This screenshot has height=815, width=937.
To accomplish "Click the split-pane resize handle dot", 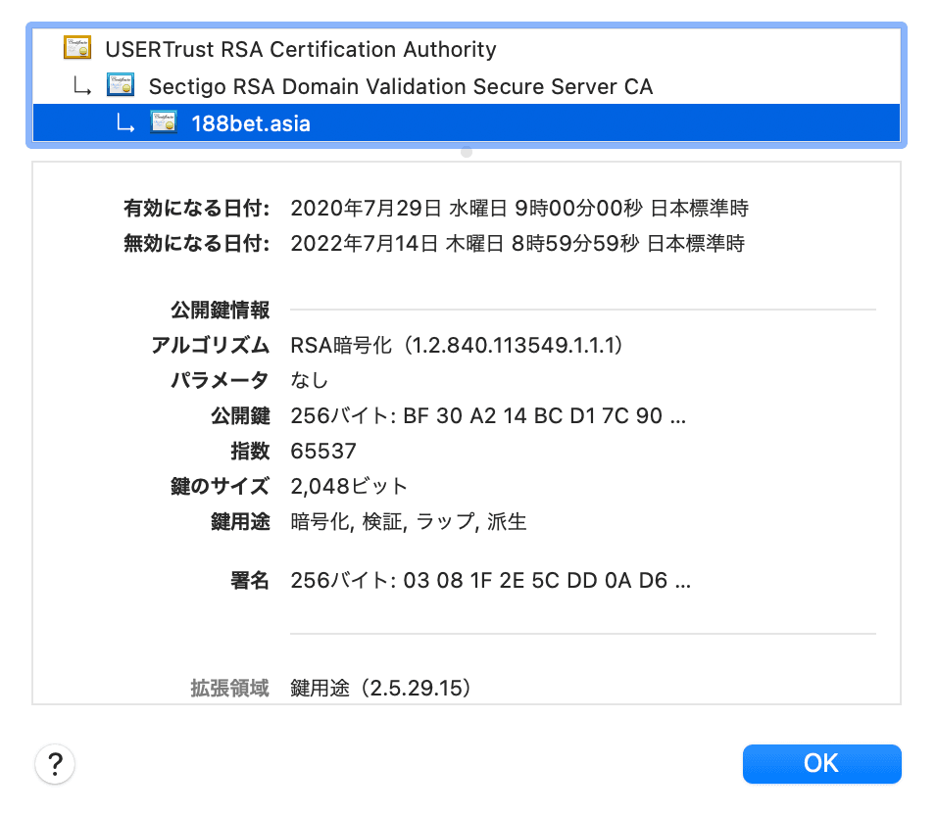I will [467, 152].
